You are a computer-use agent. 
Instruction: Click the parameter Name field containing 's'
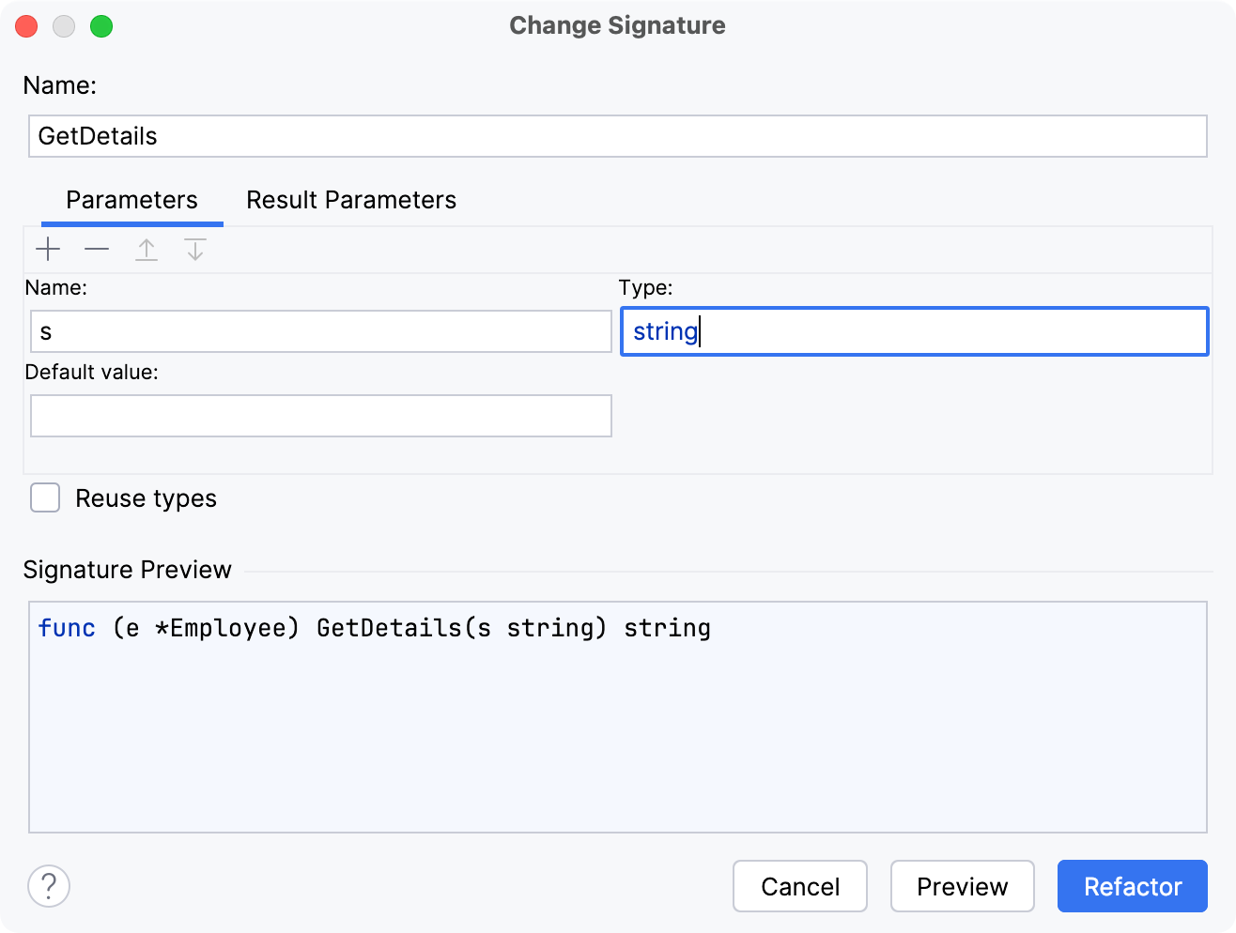pos(320,331)
